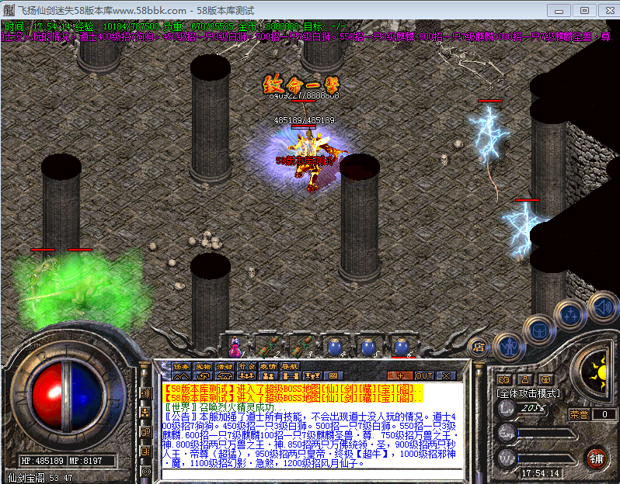Toggle the group hierarchy chat channel icon
620x484 pixels.
click(146, 413)
